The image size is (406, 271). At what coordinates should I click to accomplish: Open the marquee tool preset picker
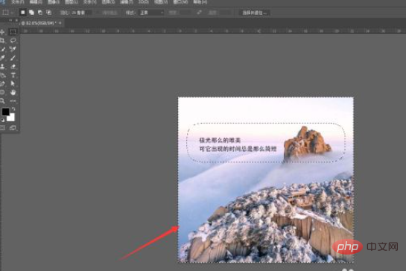click(x=7, y=13)
